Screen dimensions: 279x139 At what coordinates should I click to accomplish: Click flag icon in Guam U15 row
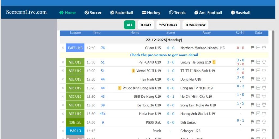point(253,48)
